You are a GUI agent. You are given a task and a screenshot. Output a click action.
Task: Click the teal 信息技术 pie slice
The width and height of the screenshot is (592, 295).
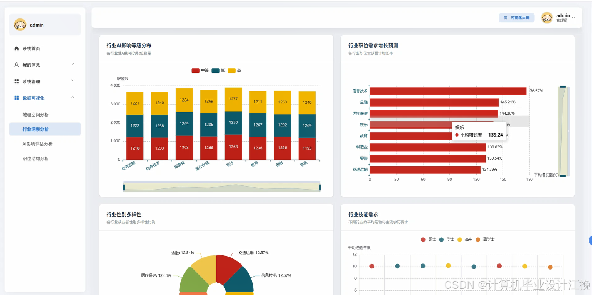point(239,281)
